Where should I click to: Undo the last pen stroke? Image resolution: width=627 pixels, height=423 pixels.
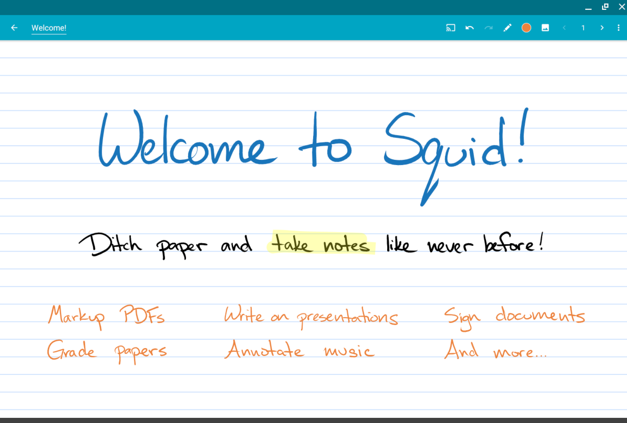(469, 28)
